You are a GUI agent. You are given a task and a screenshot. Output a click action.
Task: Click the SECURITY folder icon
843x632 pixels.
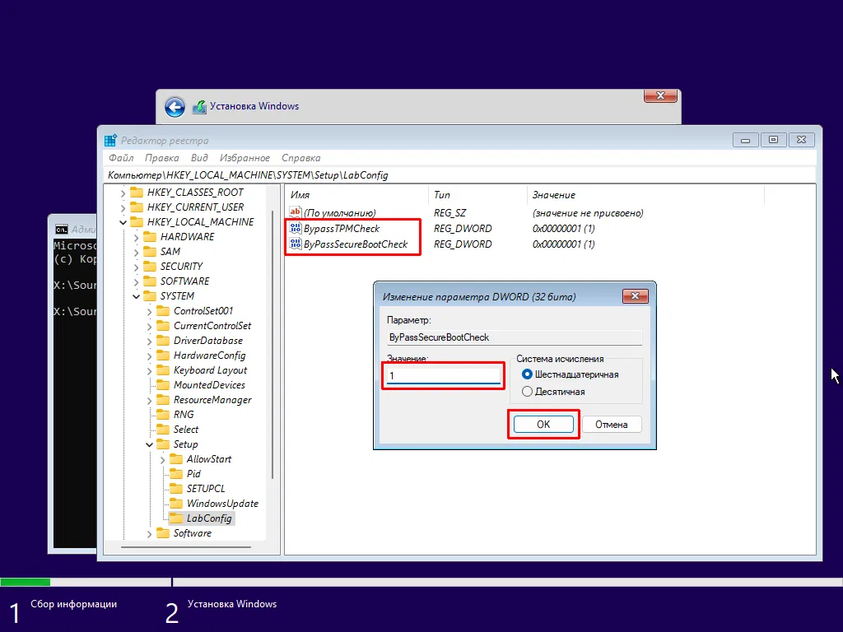point(150,267)
